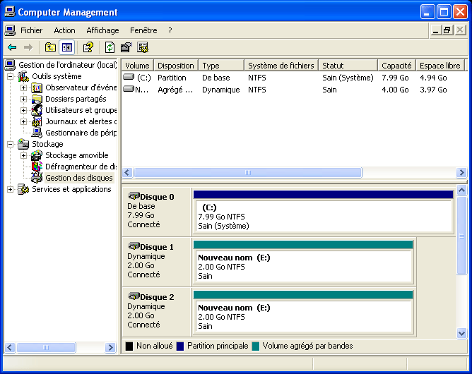
Task: Click the Up one level folder icon
Action: 50,47
